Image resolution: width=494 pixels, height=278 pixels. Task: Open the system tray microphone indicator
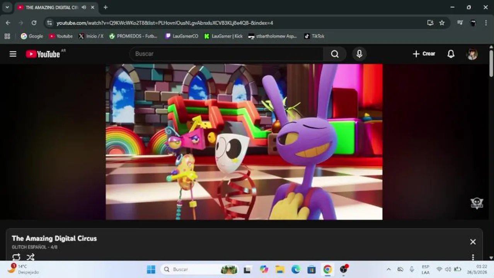[412, 269]
